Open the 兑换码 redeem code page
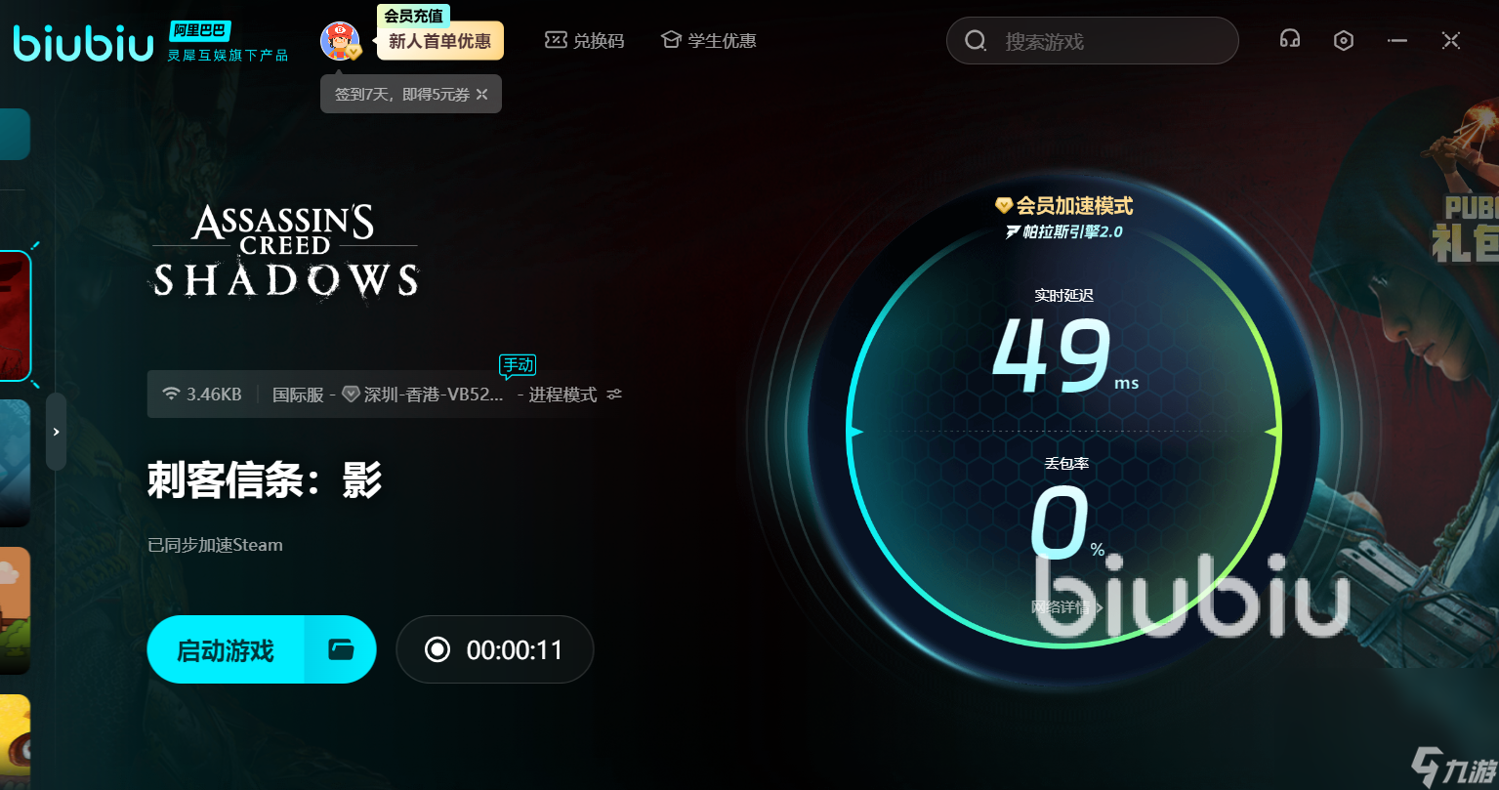This screenshot has width=1499, height=790. coord(584,41)
